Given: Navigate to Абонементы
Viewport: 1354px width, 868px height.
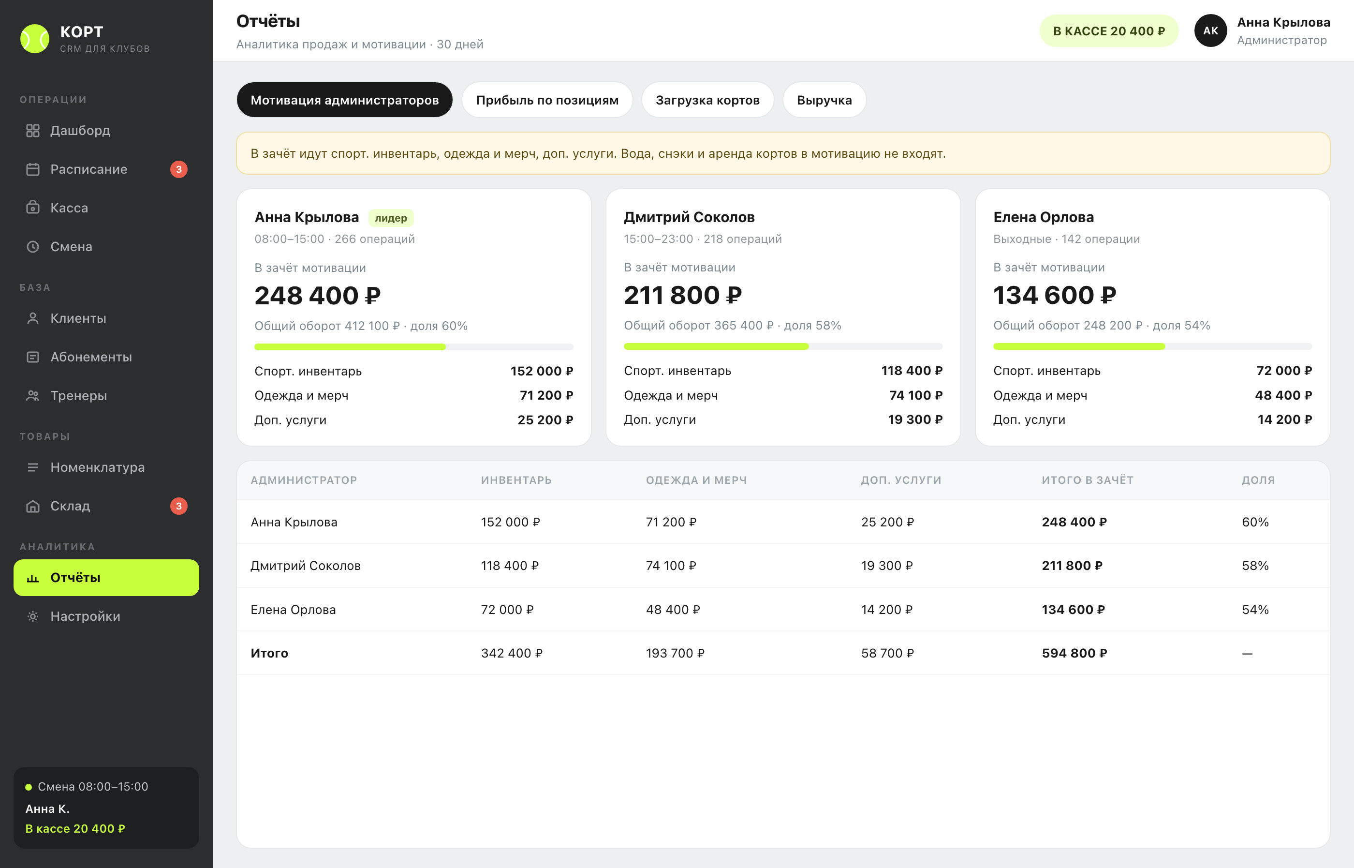Looking at the screenshot, I should [x=106, y=357].
